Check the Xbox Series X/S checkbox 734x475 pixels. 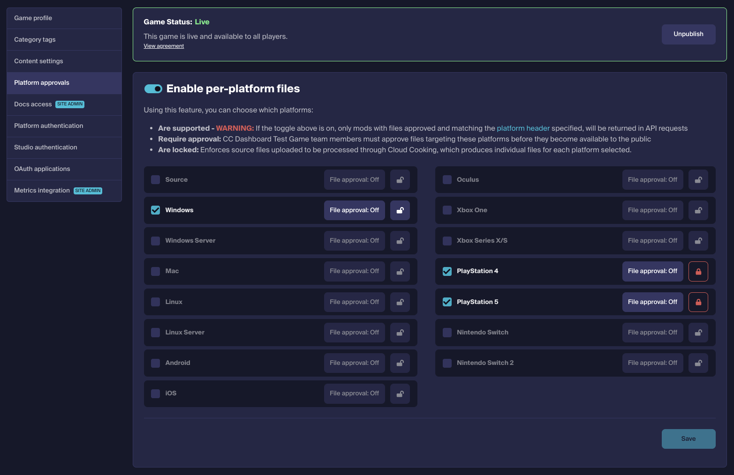coord(447,241)
